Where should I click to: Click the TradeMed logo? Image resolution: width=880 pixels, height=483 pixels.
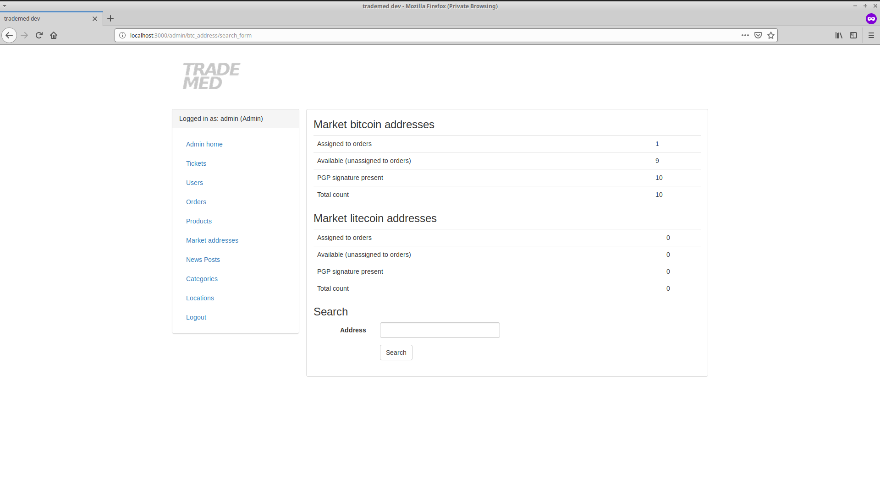pyautogui.click(x=211, y=76)
